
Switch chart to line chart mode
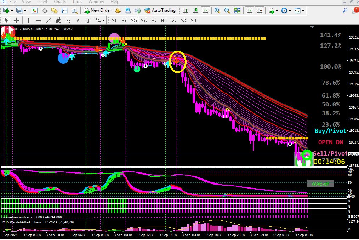point(206,11)
